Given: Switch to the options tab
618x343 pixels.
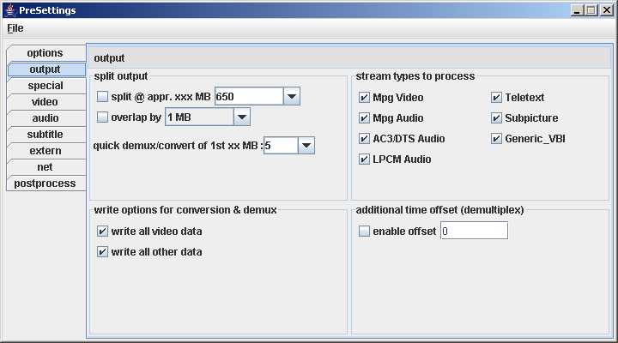Looking at the screenshot, I should 45,53.
